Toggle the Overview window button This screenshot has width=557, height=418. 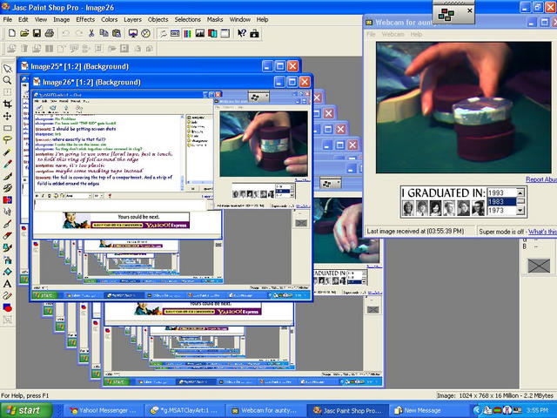(x=225, y=33)
